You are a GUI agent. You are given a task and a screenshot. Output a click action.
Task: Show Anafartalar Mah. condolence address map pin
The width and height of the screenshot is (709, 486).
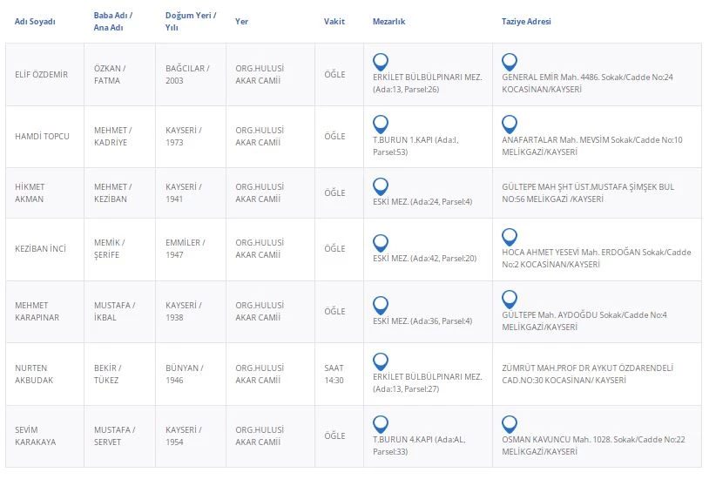tap(510, 124)
